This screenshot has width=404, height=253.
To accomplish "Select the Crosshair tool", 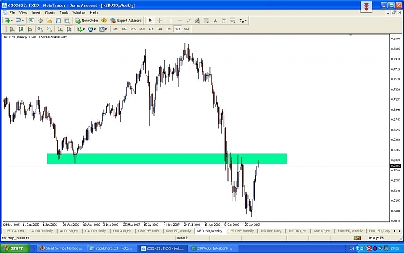I will tap(160, 21).
